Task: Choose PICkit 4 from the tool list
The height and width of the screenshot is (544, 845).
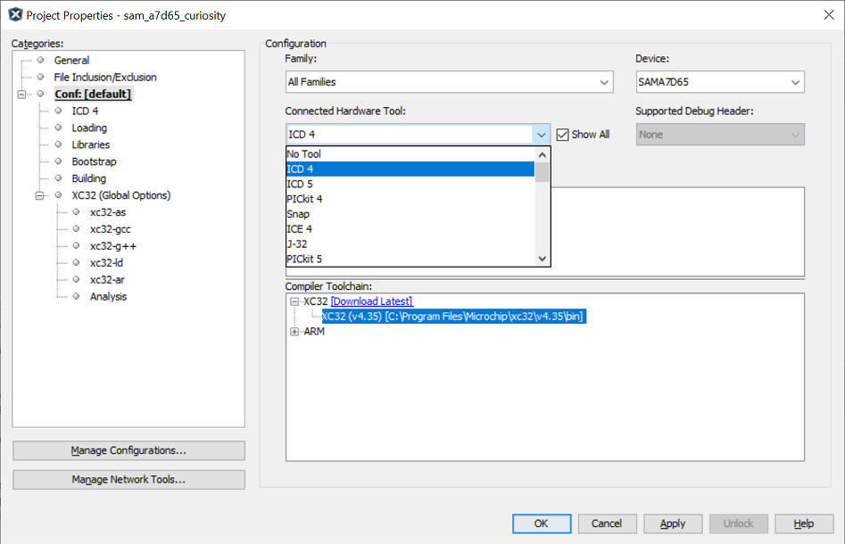Action: tap(304, 199)
